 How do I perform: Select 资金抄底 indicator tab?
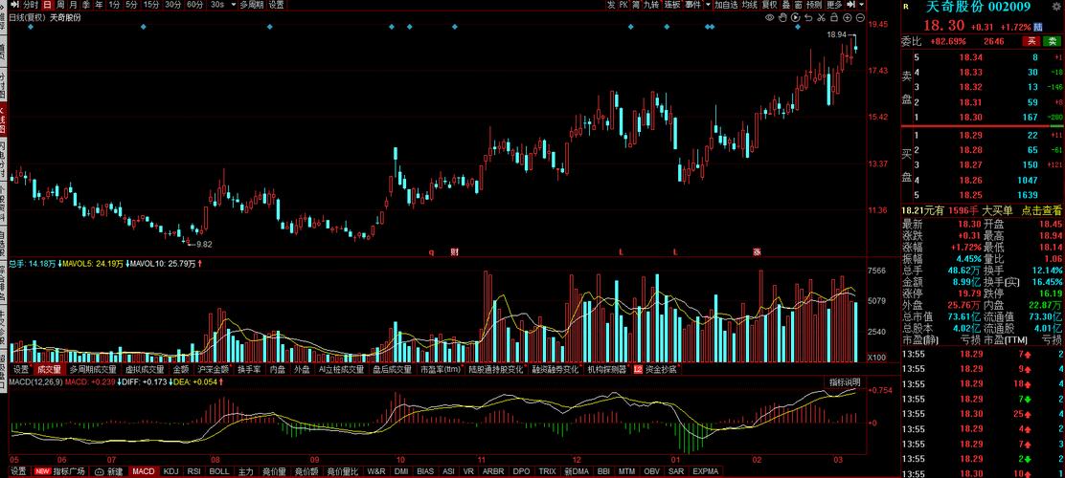click(x=660, y=370)
